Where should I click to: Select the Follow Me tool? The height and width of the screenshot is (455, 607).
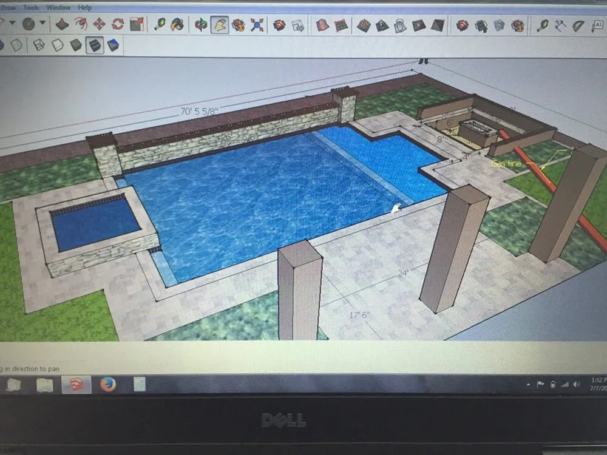tap(80, 23)
